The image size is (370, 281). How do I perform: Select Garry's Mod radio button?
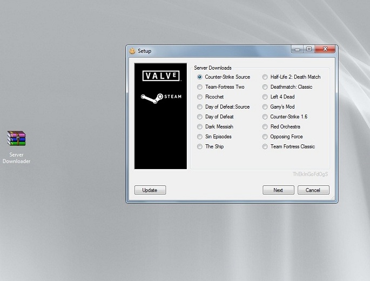click(x=265, y=107)
